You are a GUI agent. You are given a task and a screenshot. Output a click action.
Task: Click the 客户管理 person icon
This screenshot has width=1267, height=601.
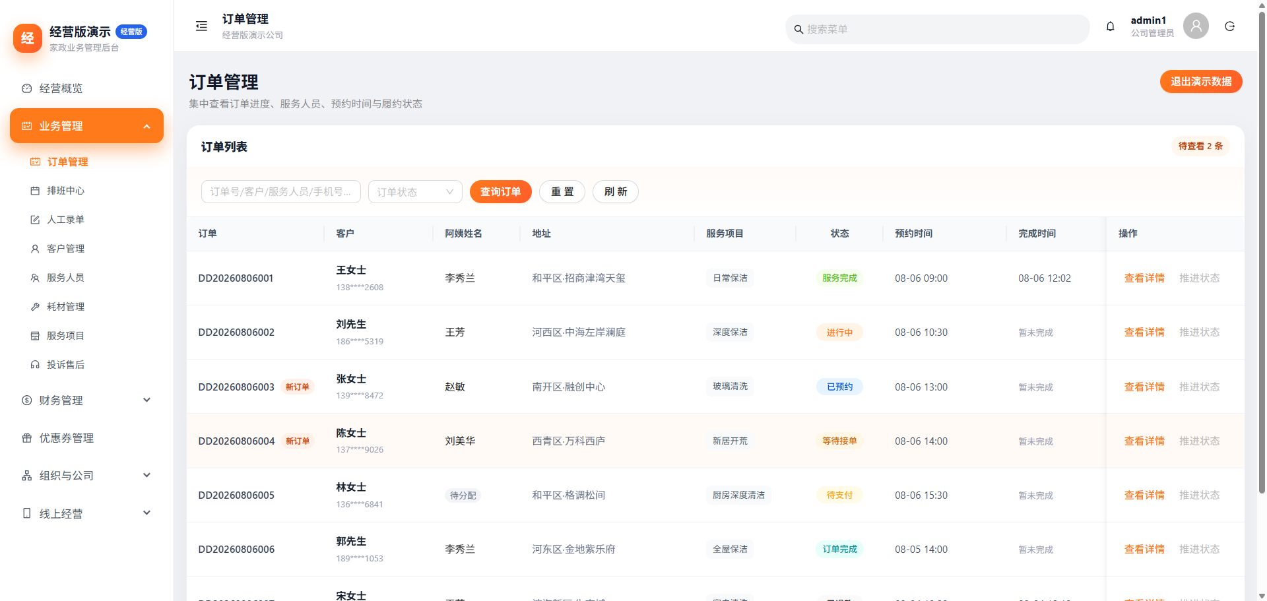tap(35, 249)
